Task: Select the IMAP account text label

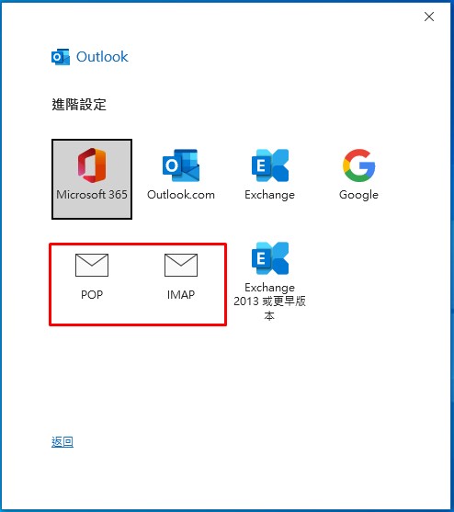Action: [x=181, y=294]
